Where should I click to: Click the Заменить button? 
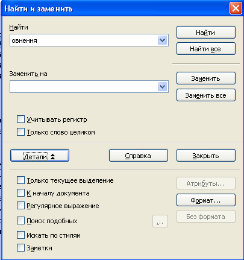[x=206, y=78]
